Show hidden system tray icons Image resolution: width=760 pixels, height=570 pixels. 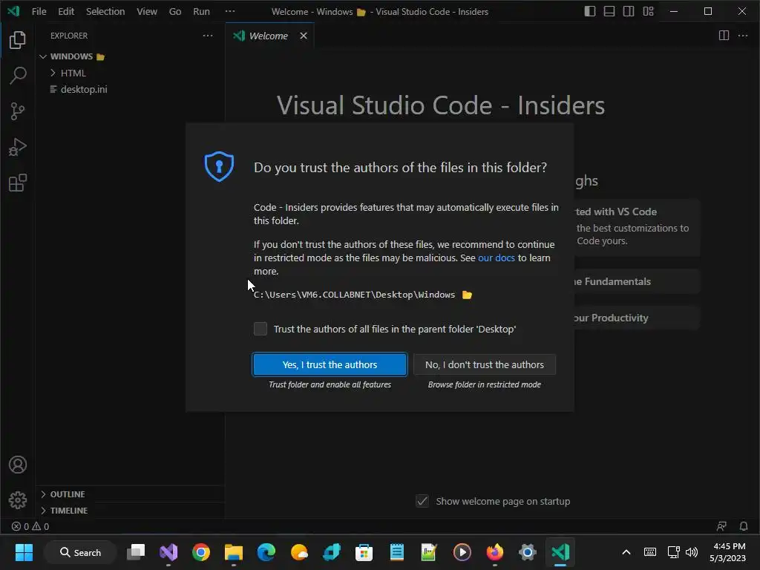click(626, 552)
